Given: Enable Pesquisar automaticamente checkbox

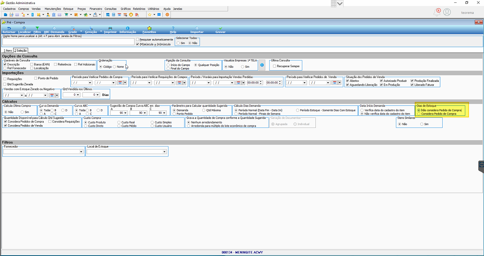Looking at the screenshot, I should pyautogui.click(x=138, y=39).
